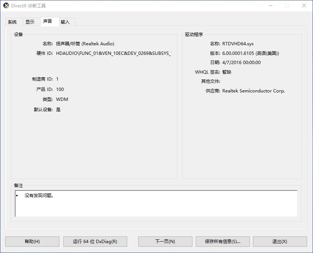Click the driver date 4/7/2016 00:00:00

coord(241,62)
